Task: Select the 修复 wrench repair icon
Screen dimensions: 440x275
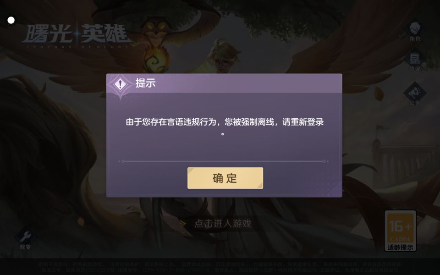Action: tap(25, 239)
